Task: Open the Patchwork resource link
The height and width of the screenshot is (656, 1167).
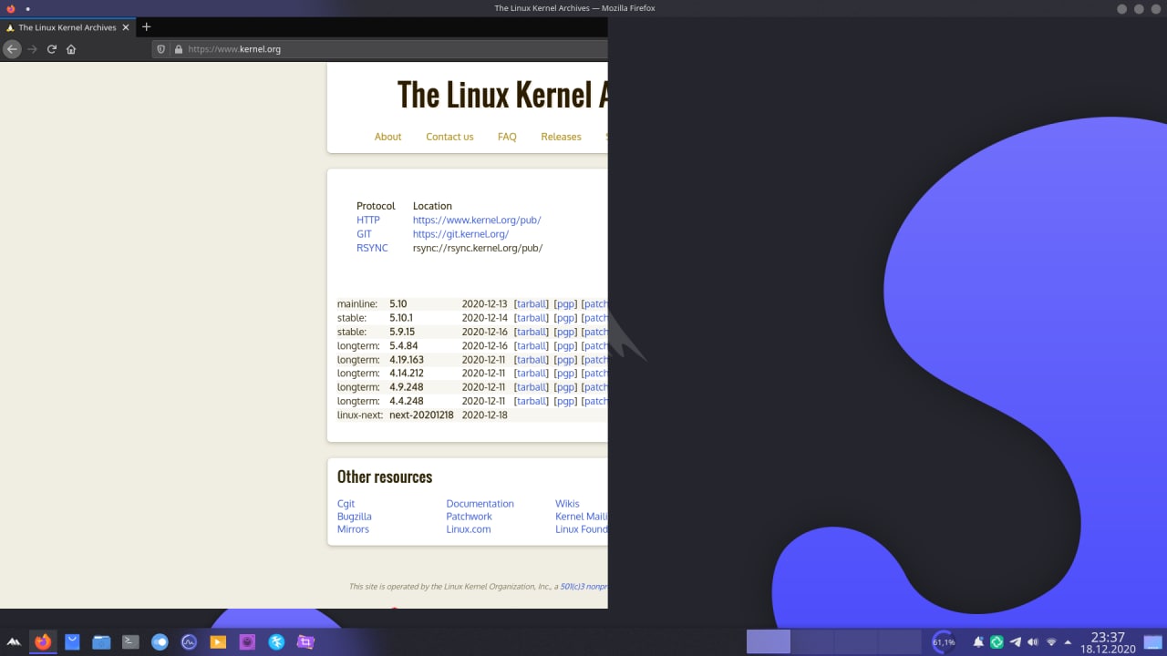Action: [x=469, y=517]
